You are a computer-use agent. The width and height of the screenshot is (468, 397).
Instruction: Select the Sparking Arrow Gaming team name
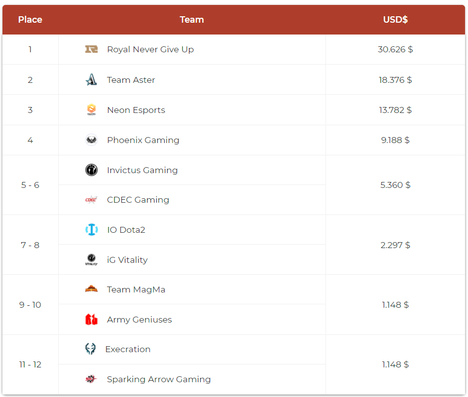point(159,379)
